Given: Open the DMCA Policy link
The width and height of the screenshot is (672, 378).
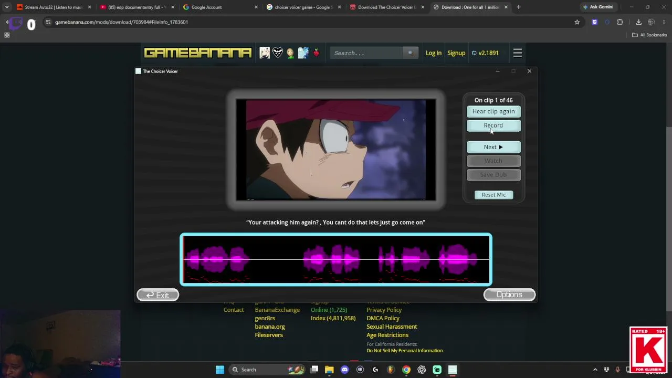Looking at the screenshot, I should [383, 318].
